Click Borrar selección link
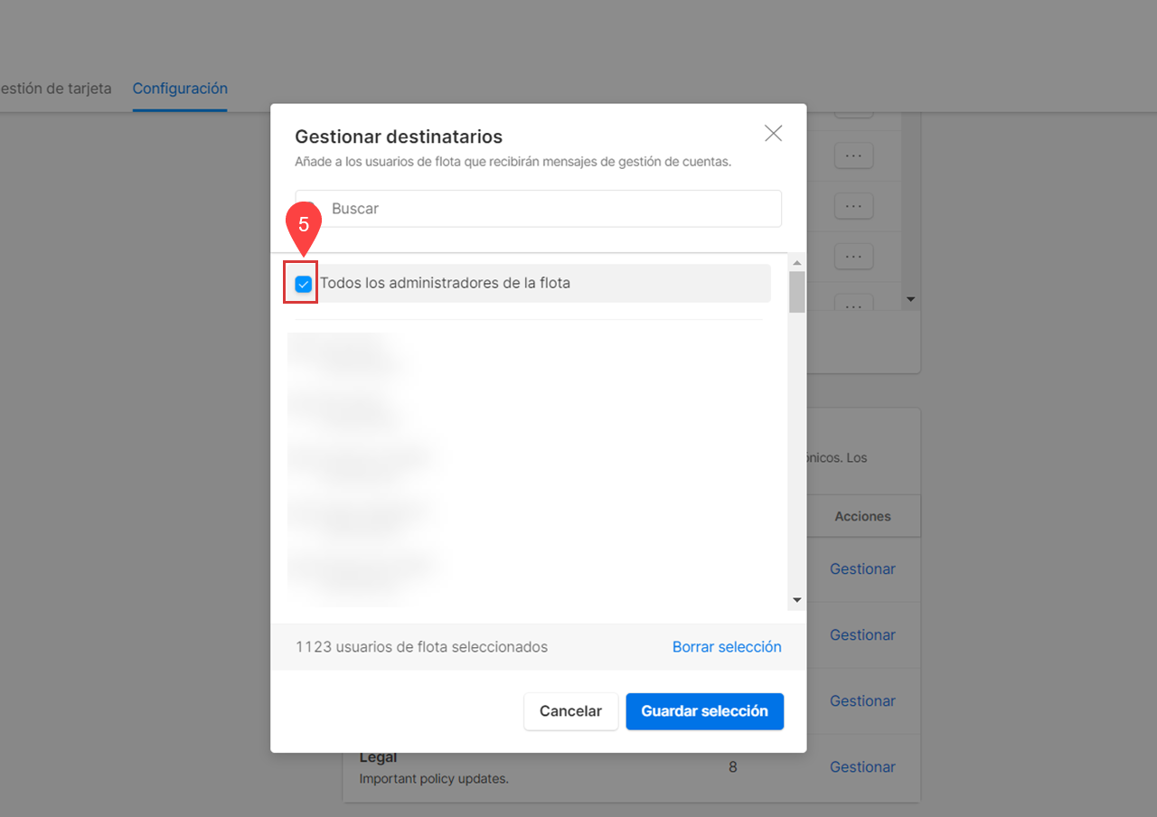The height and width of the screenshot is (817, 1157). [x=726, y=647]
